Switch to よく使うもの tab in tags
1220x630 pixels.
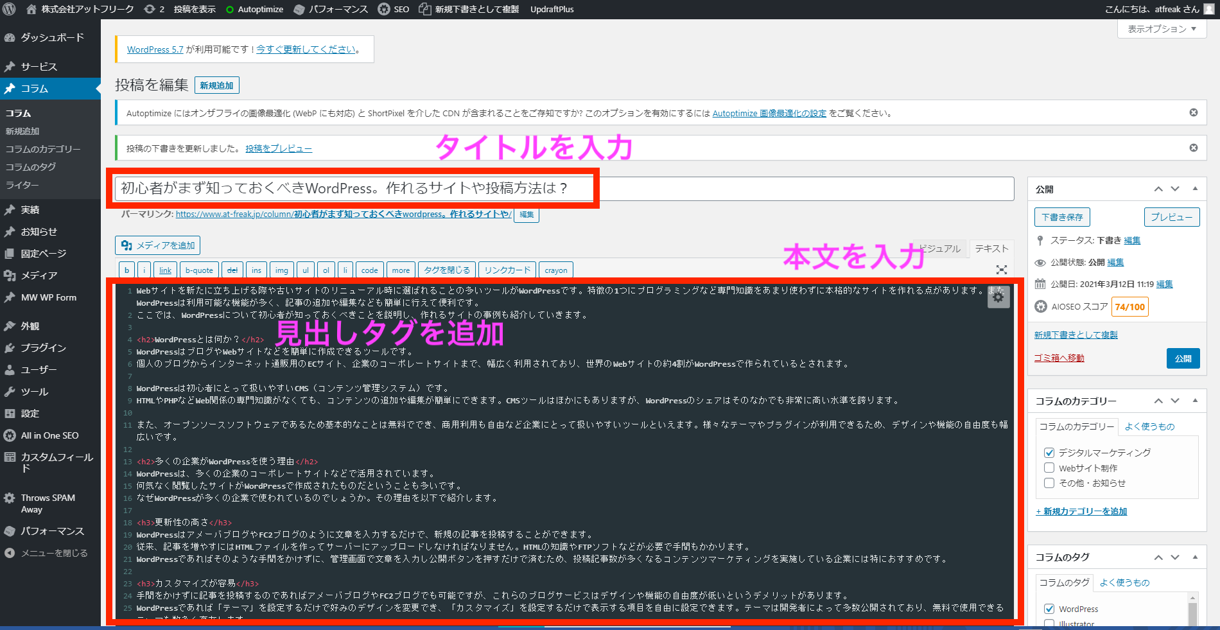tap(1124, 582)
